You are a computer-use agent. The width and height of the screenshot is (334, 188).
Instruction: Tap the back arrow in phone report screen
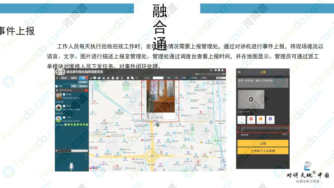(x=240, y=72)
